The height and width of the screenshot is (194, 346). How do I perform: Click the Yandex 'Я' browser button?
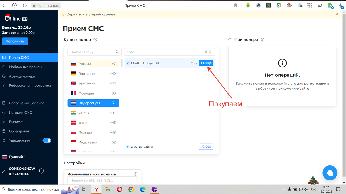point(14,5)
